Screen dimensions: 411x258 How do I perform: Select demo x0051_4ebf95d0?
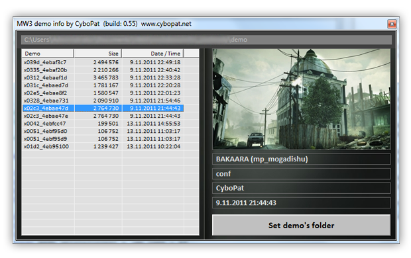[45, 131]
